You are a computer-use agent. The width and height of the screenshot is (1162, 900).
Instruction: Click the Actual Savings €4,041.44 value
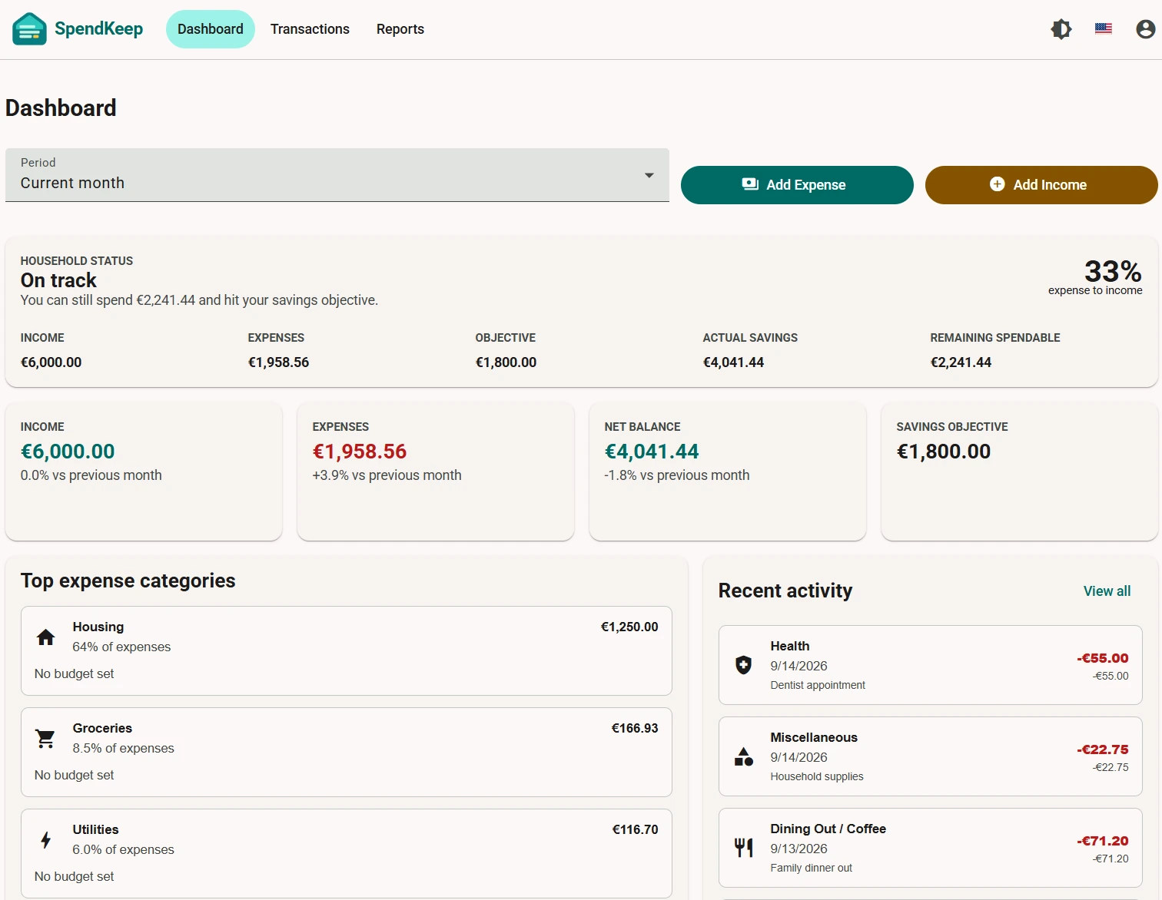pyautogui.click(x=733, y=362)
